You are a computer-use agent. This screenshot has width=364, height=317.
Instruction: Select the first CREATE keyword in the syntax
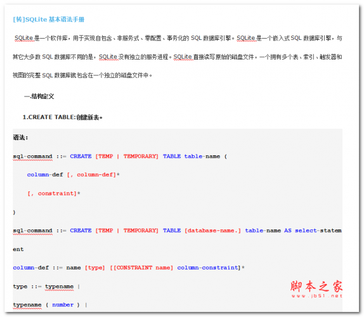click(81, 156)
